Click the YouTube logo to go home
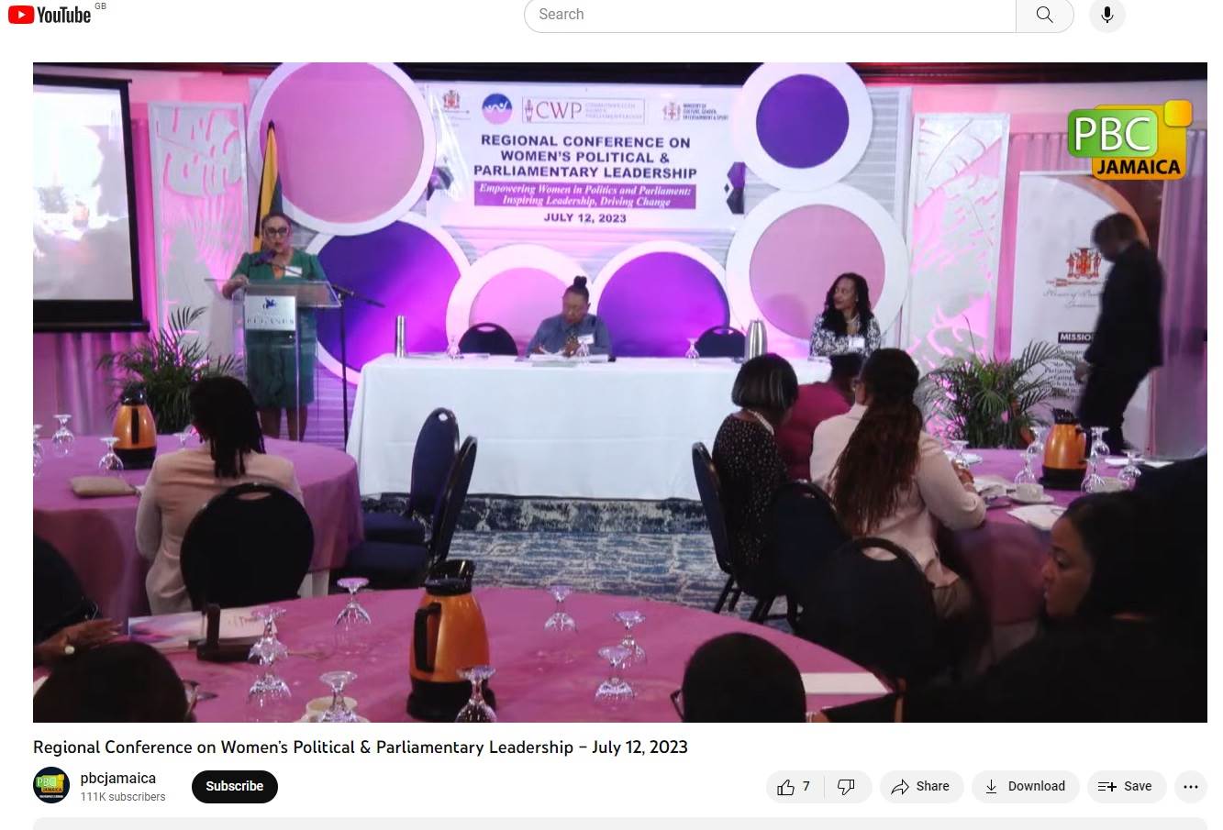Screen dimensions: 1223x830 50,15
